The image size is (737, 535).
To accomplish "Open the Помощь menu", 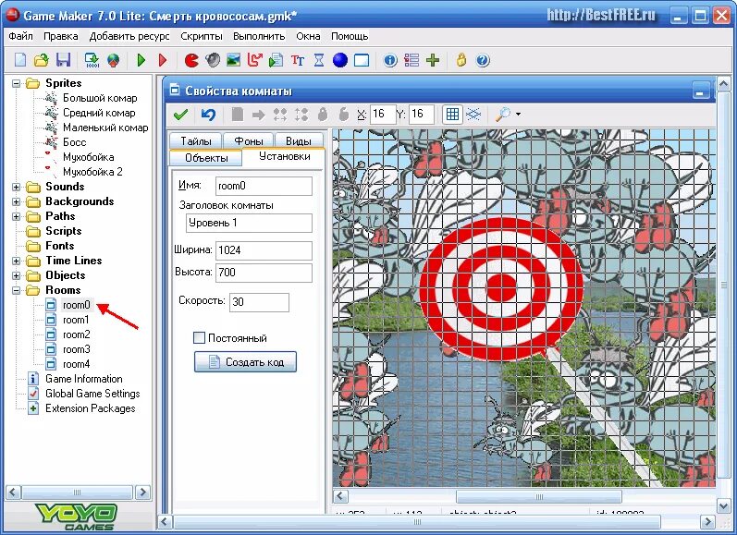I will 350,36.
